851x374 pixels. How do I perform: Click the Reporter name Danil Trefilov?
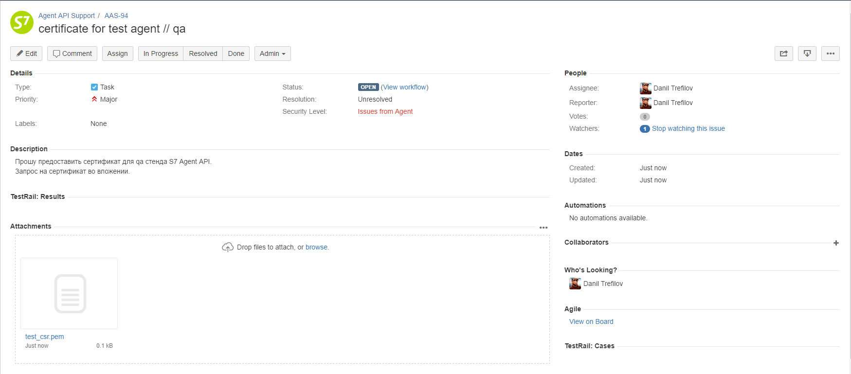(x=672, y=103)
